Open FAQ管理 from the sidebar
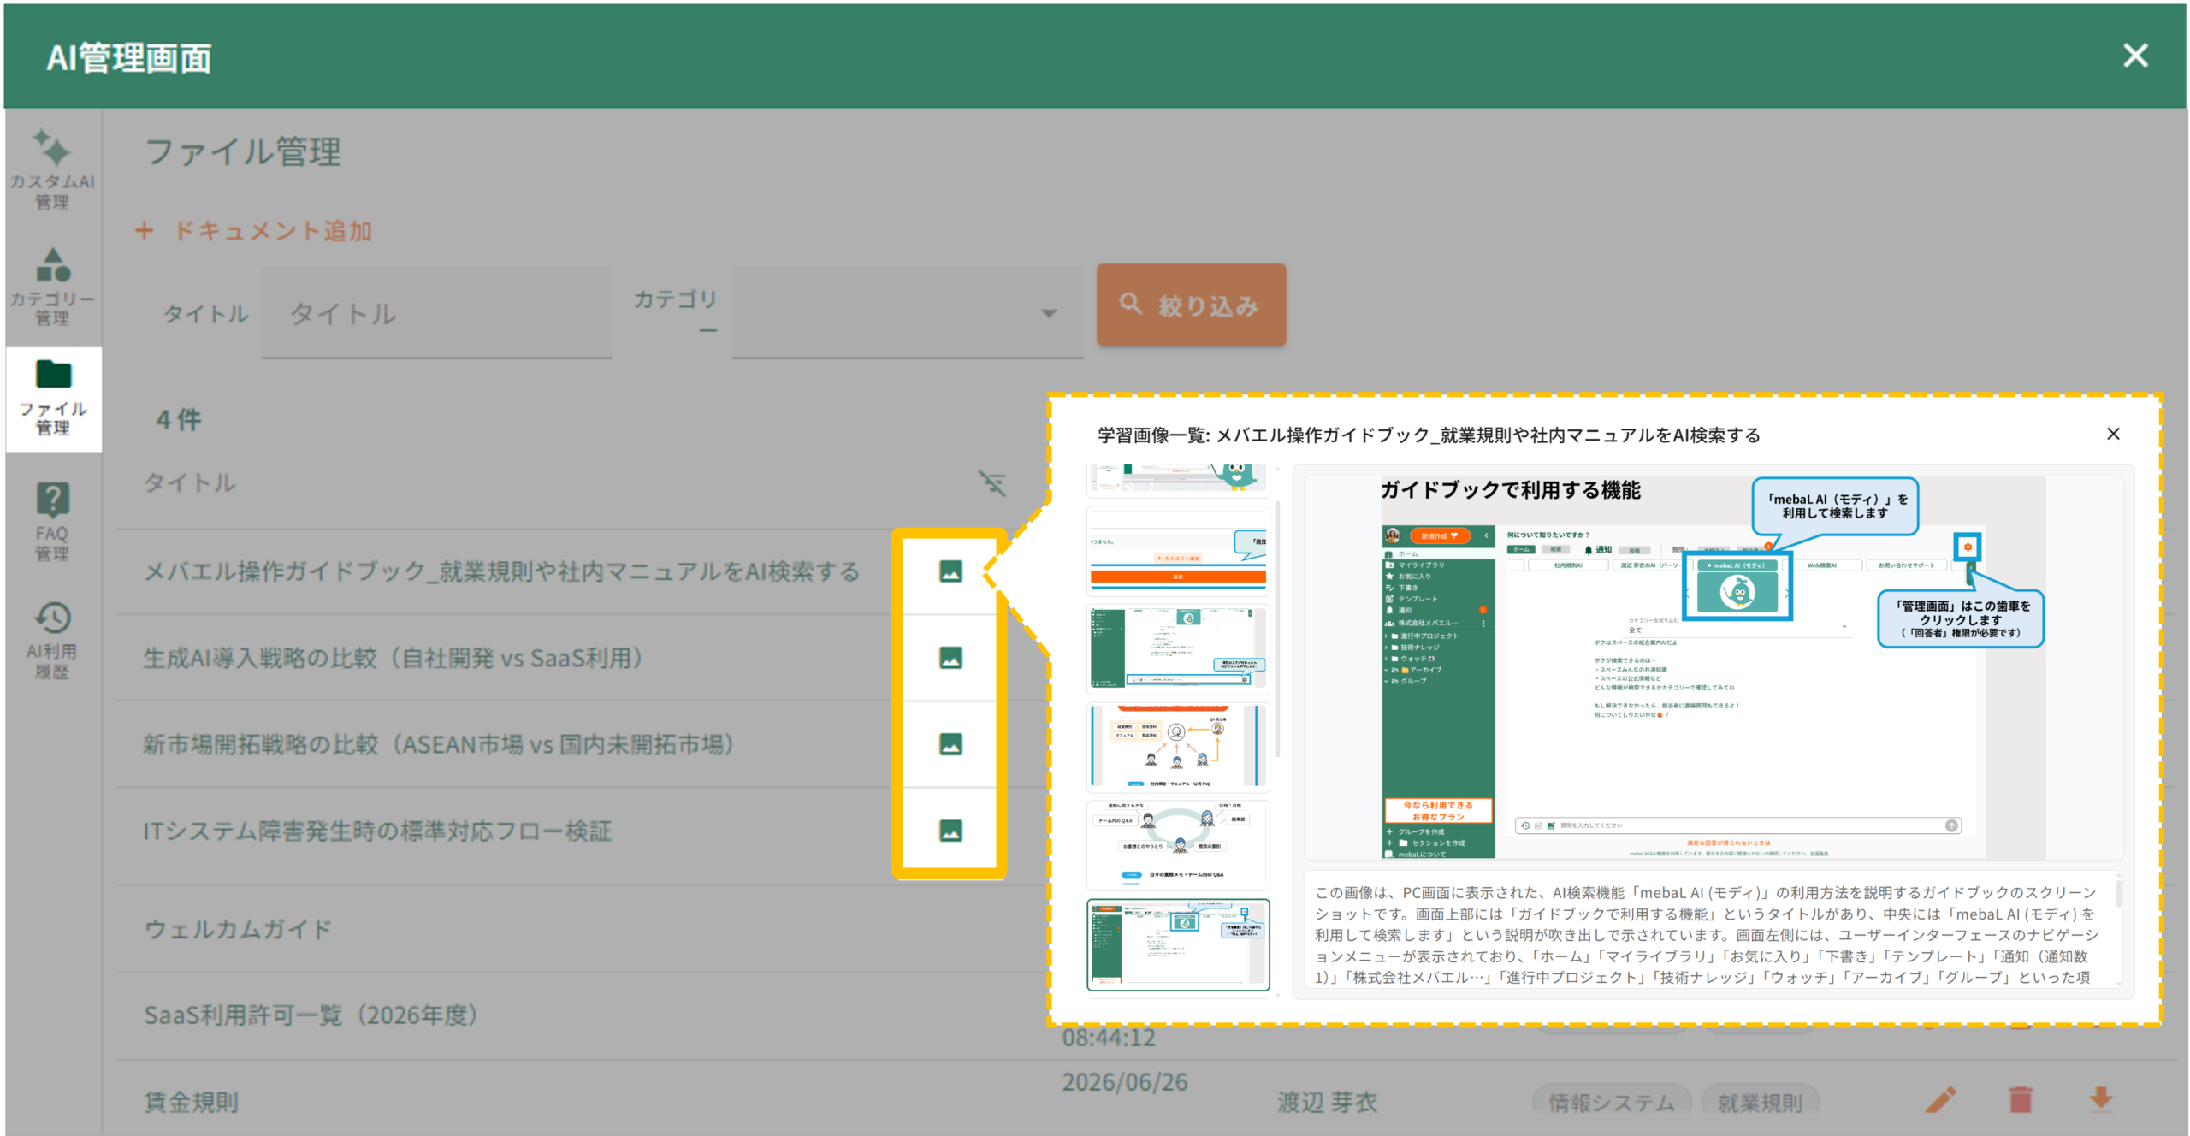Image resolution: width=2190 pixels, height=1136 pixels. pos(52,521)
